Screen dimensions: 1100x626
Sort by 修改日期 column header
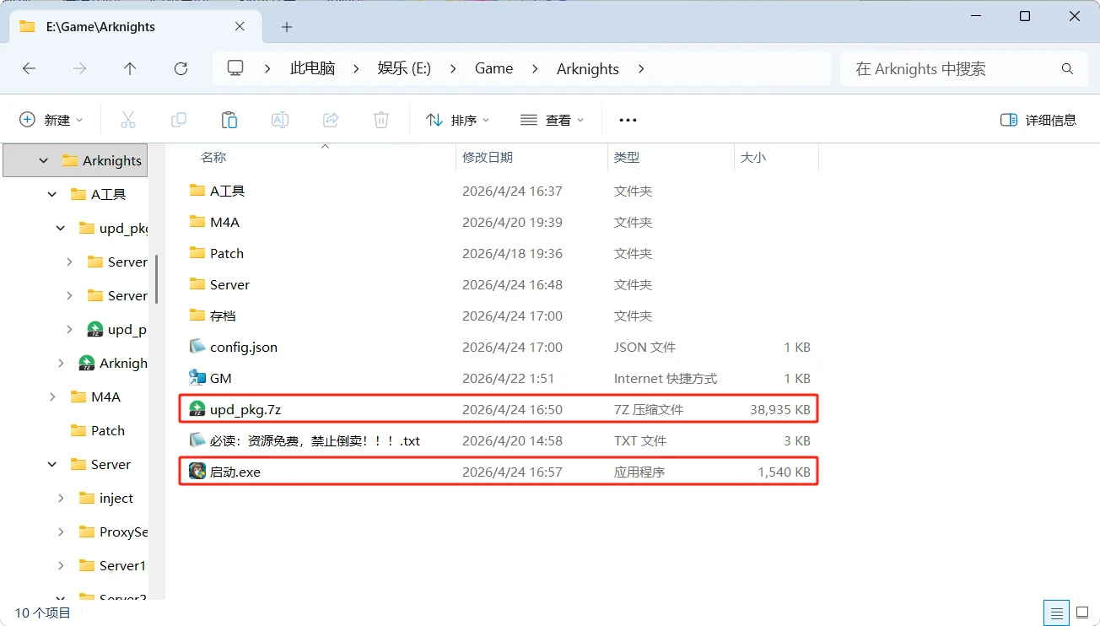point(488,157)
